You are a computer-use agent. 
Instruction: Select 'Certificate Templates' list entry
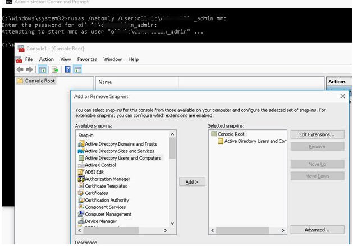click(106, 186)
